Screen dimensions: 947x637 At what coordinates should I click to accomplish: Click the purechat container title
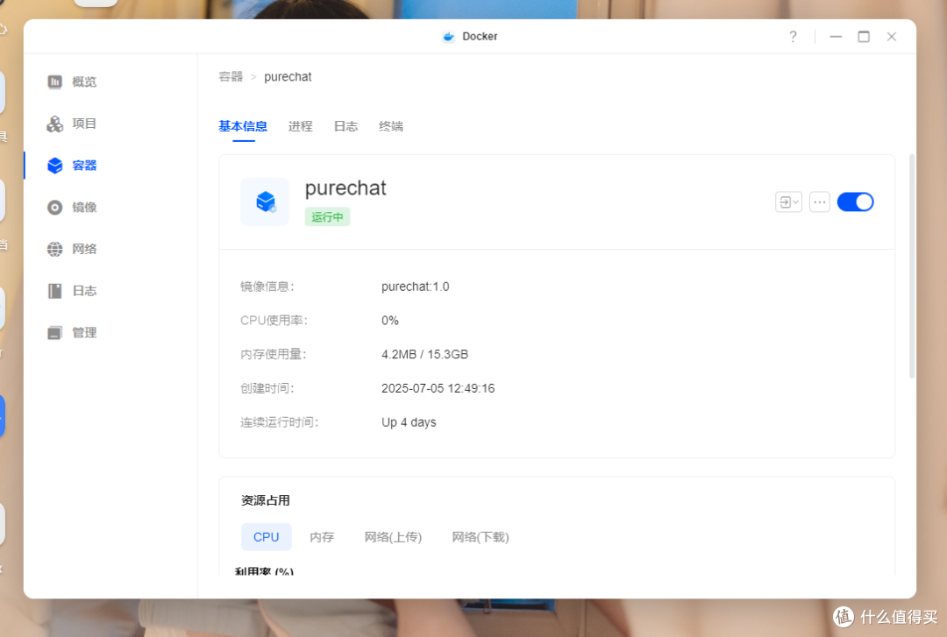(x=345, y=188)
